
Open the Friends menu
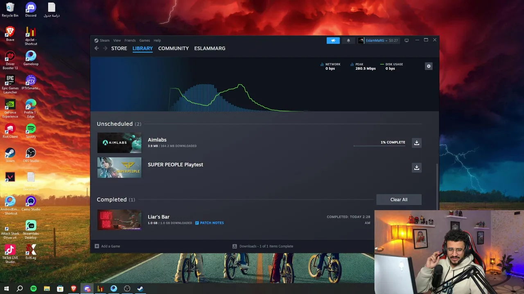click(130, 40)
